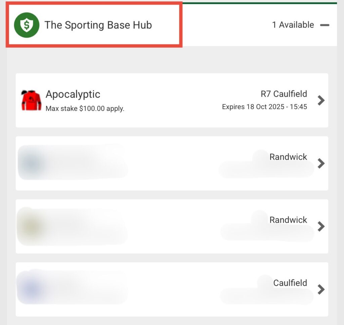Collapse section with the minus icon
Screen dimensions: 344x325
(325, 25)
